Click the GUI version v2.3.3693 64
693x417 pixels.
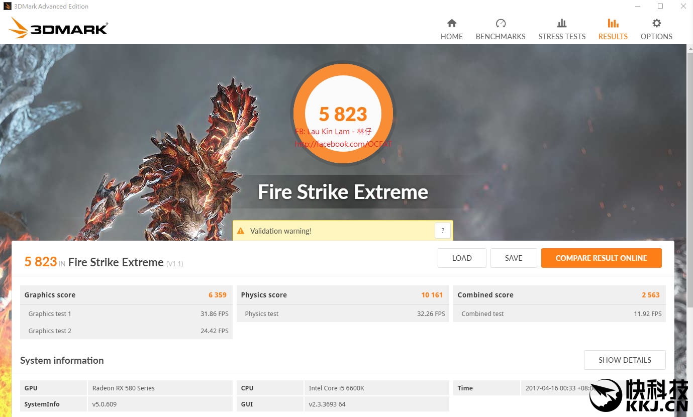pyautogui.click(x=327, y=404)
